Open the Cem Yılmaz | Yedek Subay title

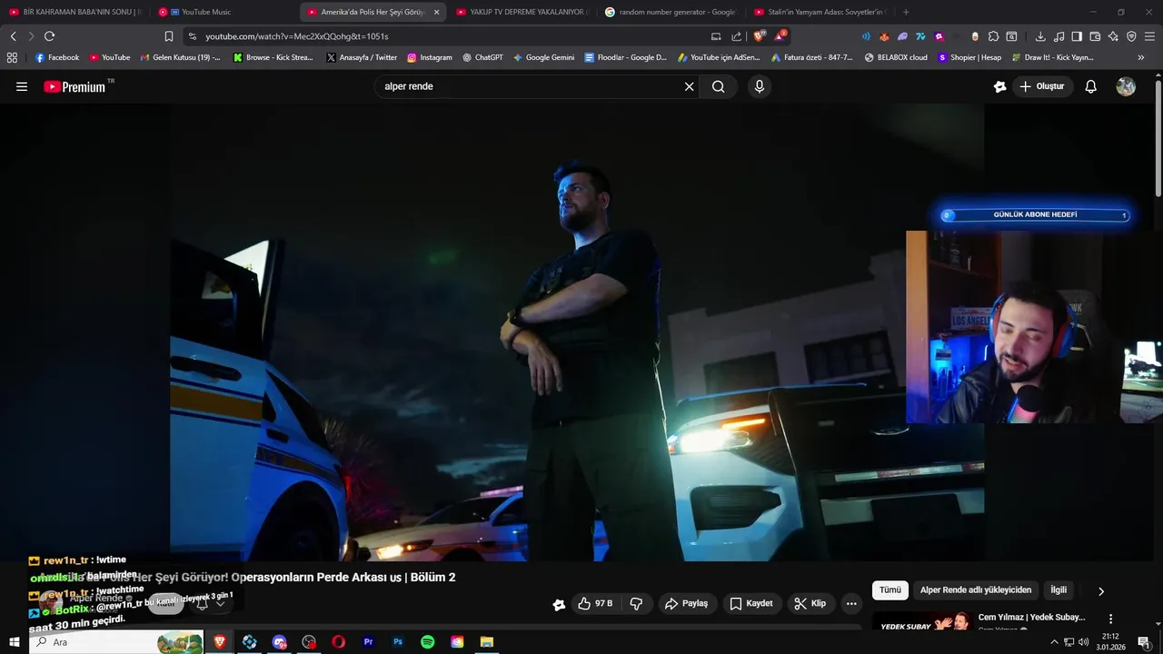point(1031,618)
